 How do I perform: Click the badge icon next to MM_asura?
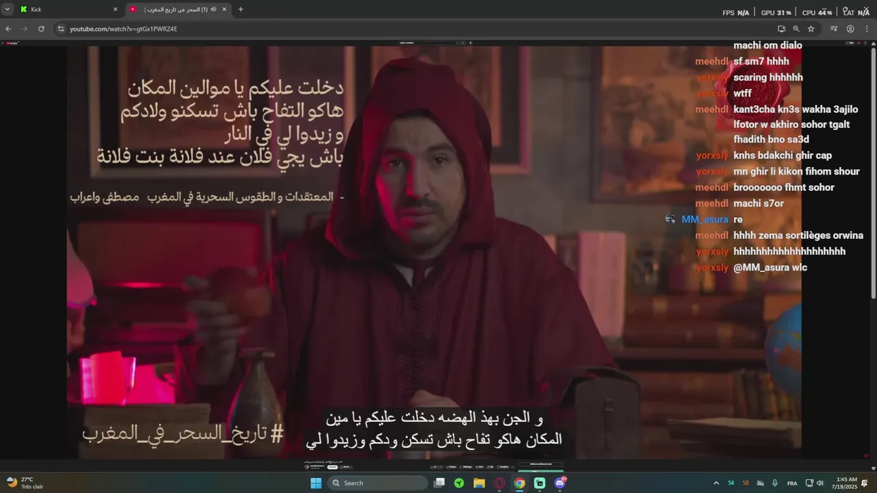point(670,219)
